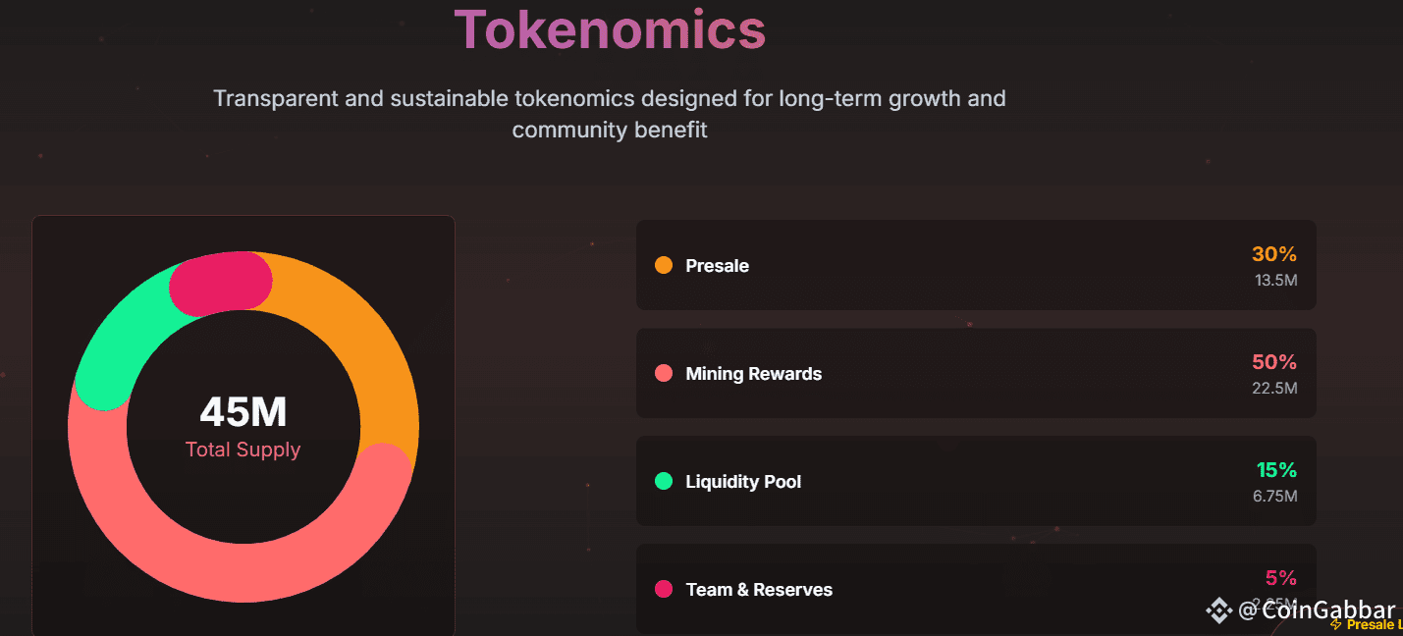Click the Binance logo icon in watermark
Viewport: 1403px width, 636px height.
point(1218,610)
